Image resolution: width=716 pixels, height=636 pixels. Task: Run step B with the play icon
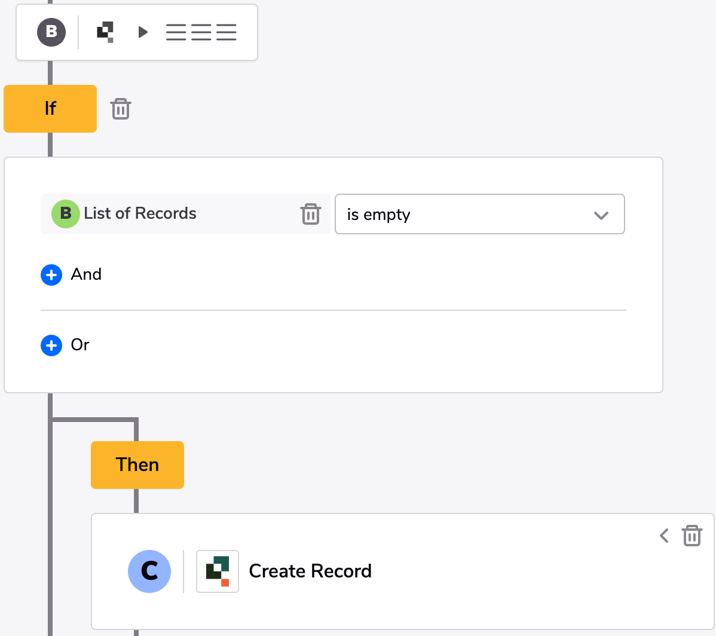point(143,32)
